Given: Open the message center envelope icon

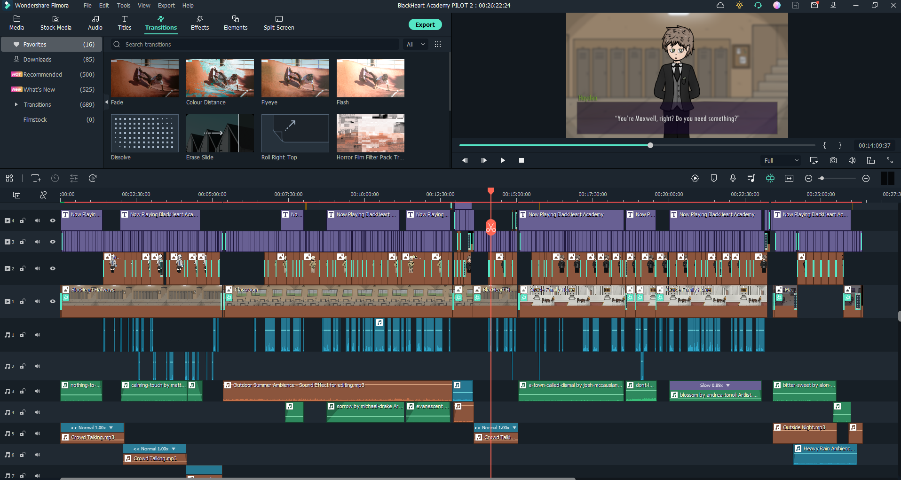Looking at the screenshot, I should click(x=815, y=5).
